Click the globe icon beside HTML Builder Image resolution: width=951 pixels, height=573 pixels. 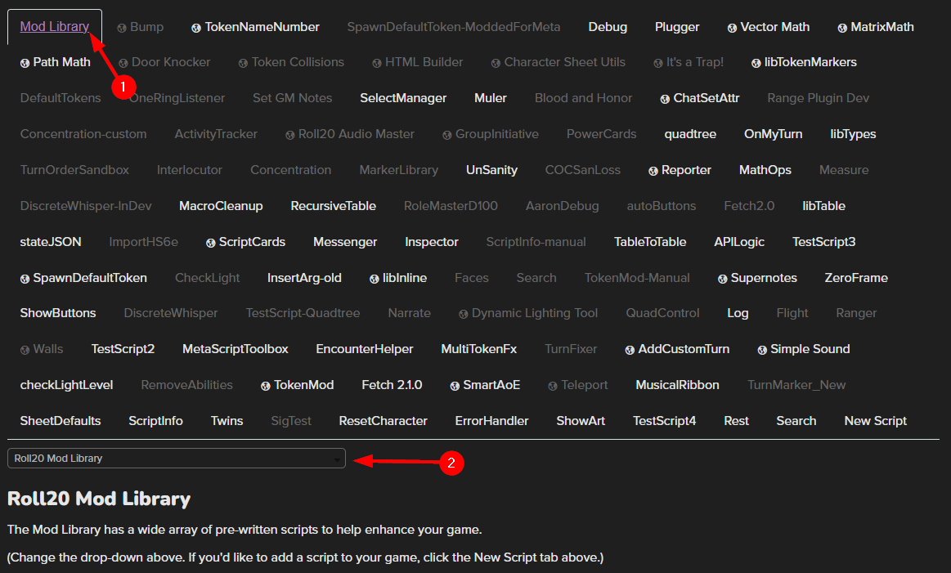click(x=377, y=63)
